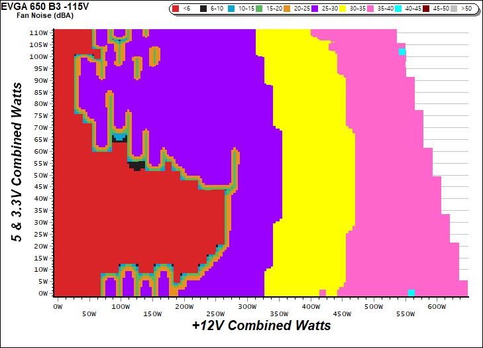Click the cyan data point near 100W row
Viewport: 483px width, 348px height.
(x=402, y=52)
